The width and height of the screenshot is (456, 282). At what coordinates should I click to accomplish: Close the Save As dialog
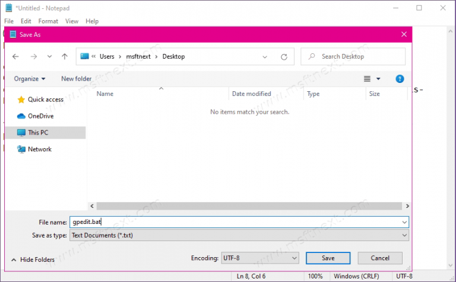404,34
